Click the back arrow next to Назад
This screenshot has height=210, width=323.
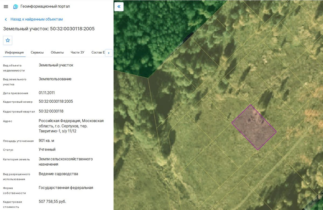coord(6,19)
